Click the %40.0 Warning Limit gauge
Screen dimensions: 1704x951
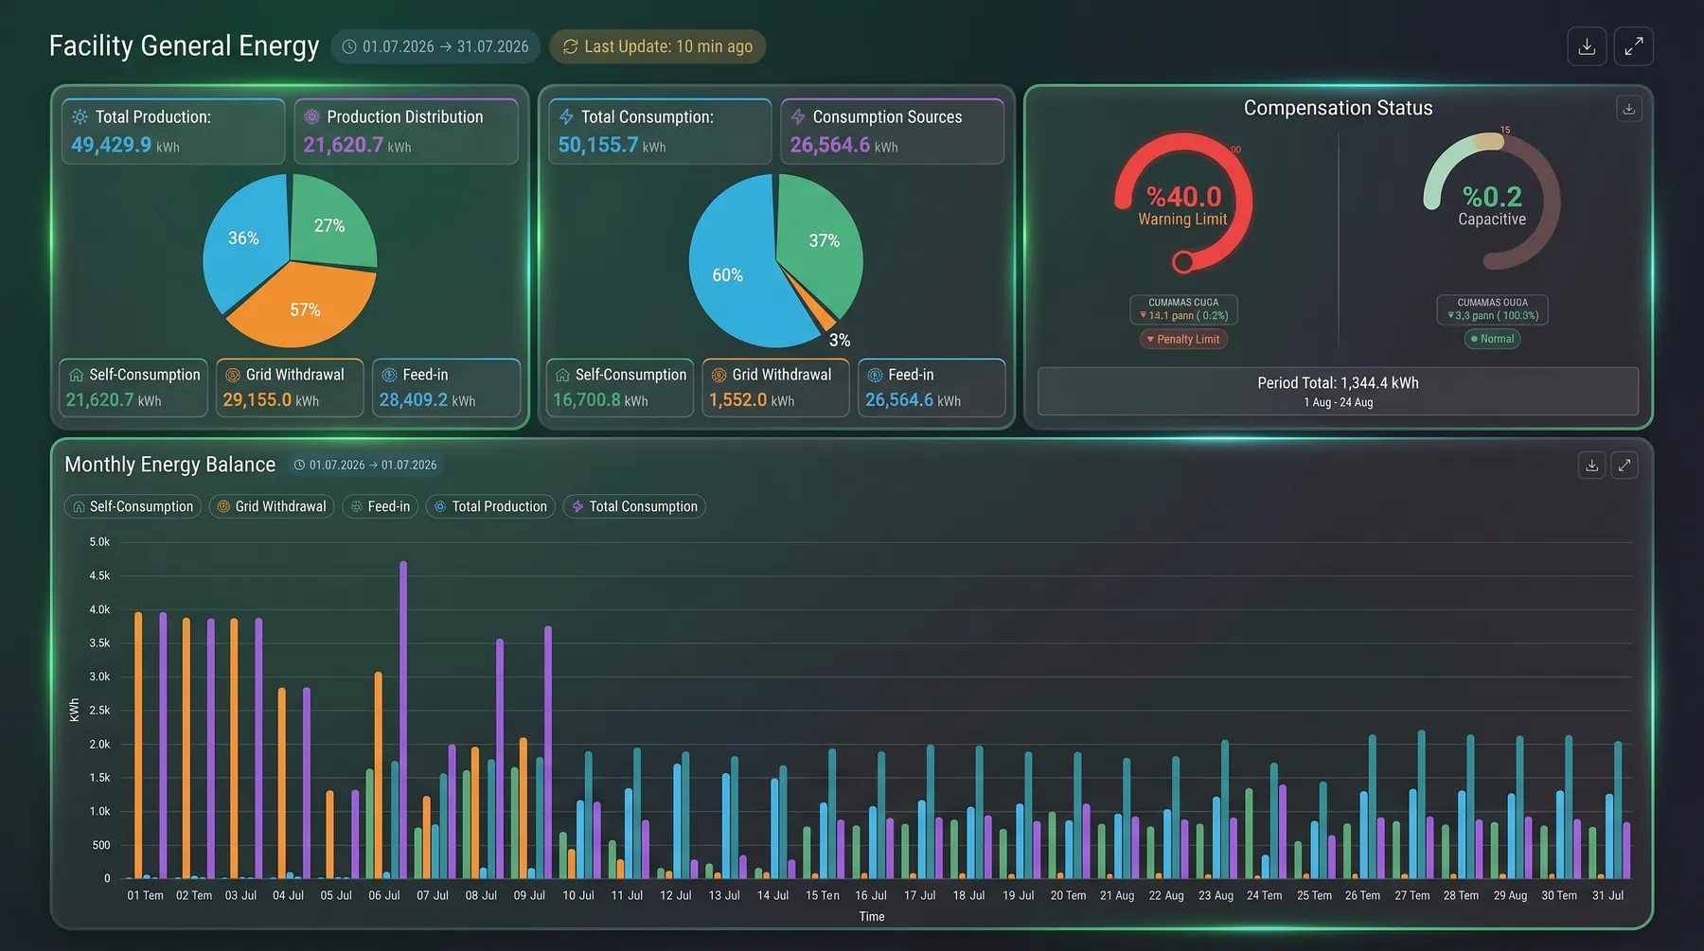click(x=1183, y=203)
